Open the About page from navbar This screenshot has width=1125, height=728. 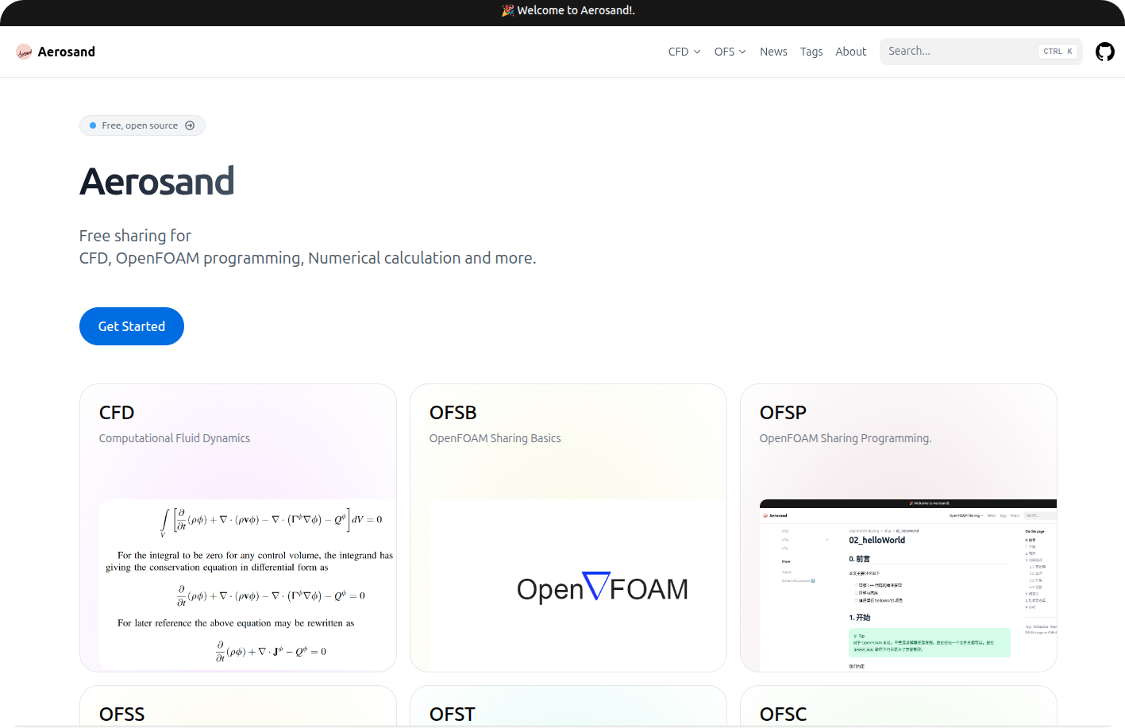(x=850, y=51)
